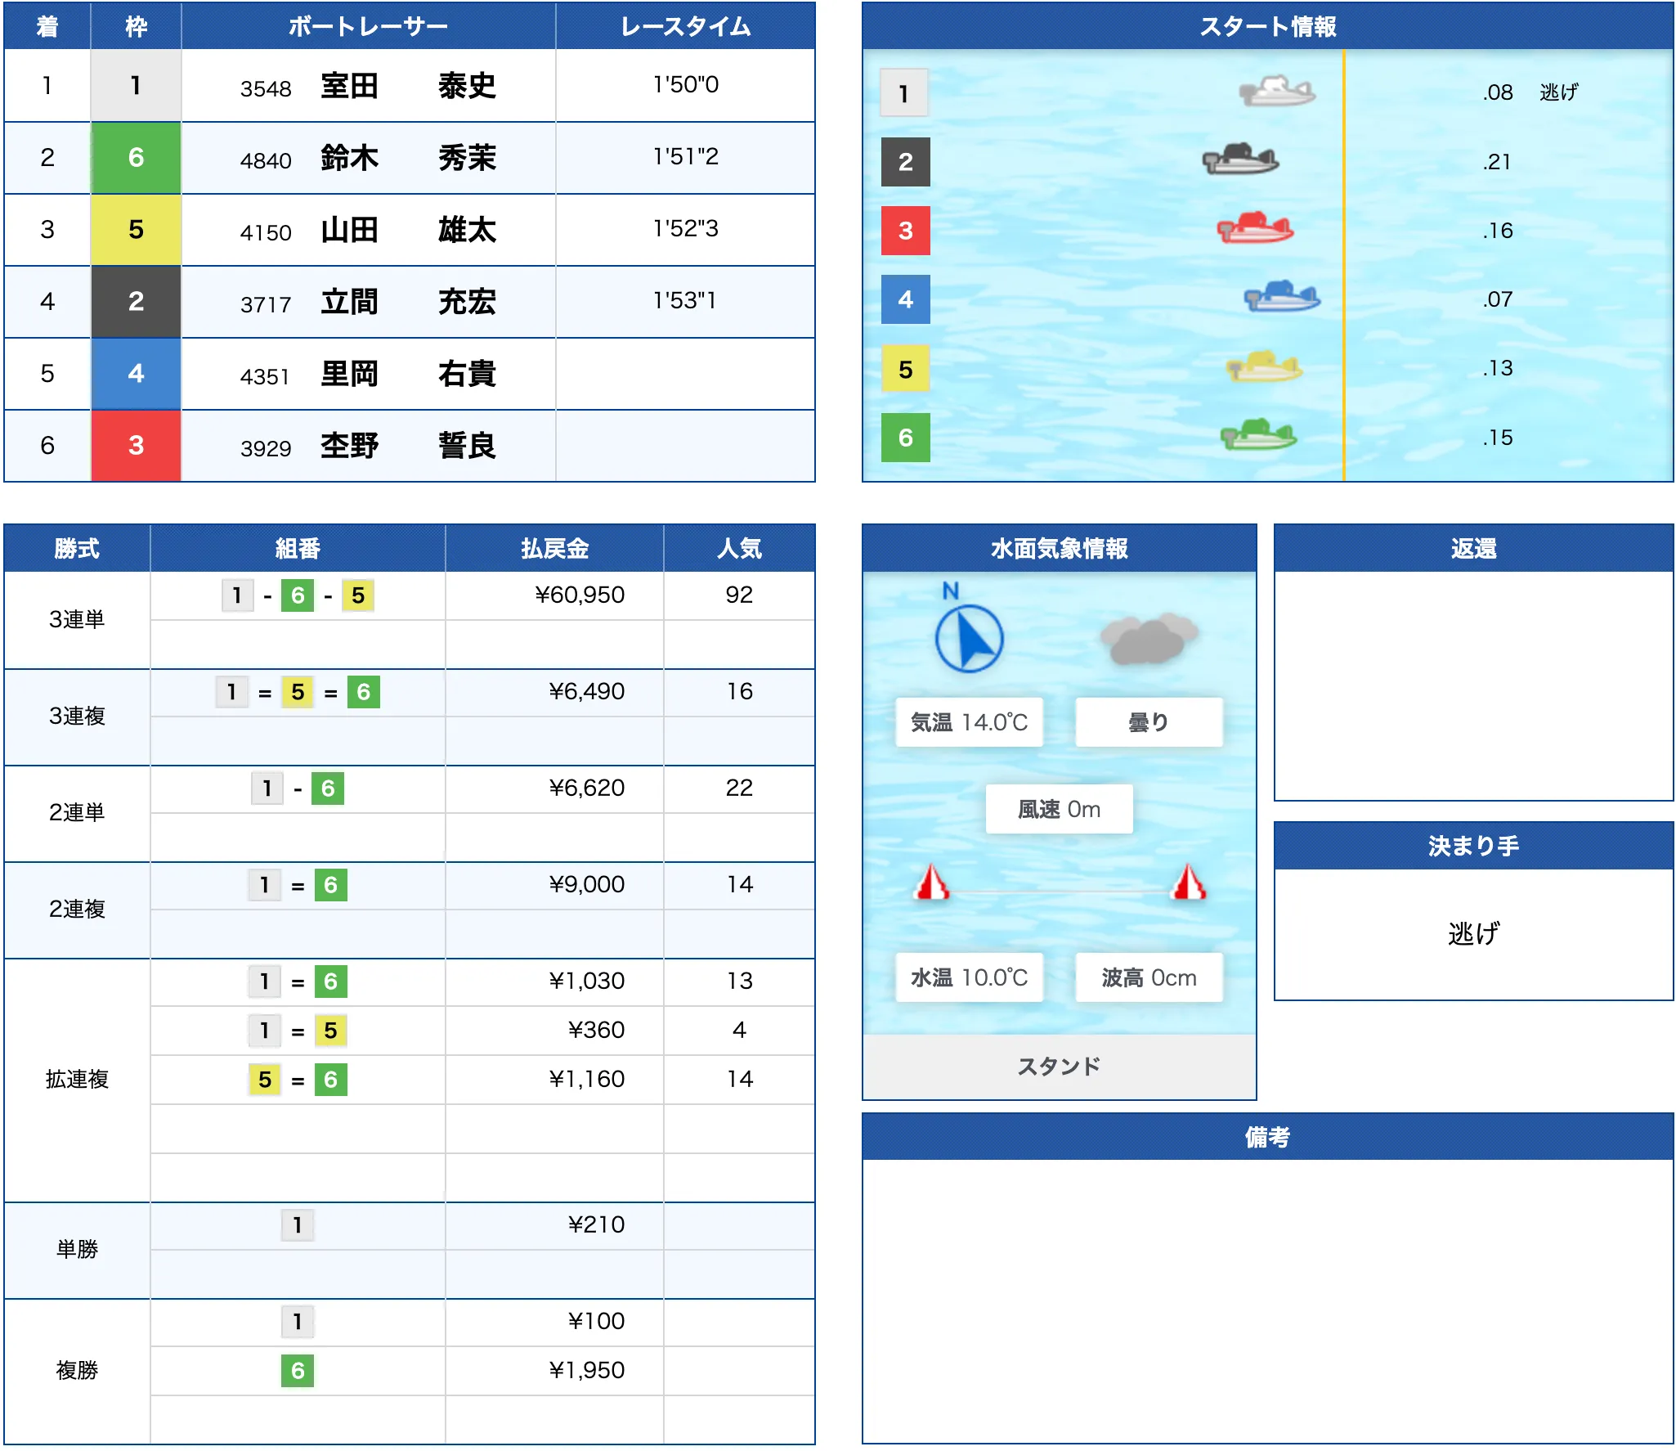Click the 気温 14.0℃ label
Image resolution: width=1676 pixels, height=1451 pixels.
pos(969,722)
